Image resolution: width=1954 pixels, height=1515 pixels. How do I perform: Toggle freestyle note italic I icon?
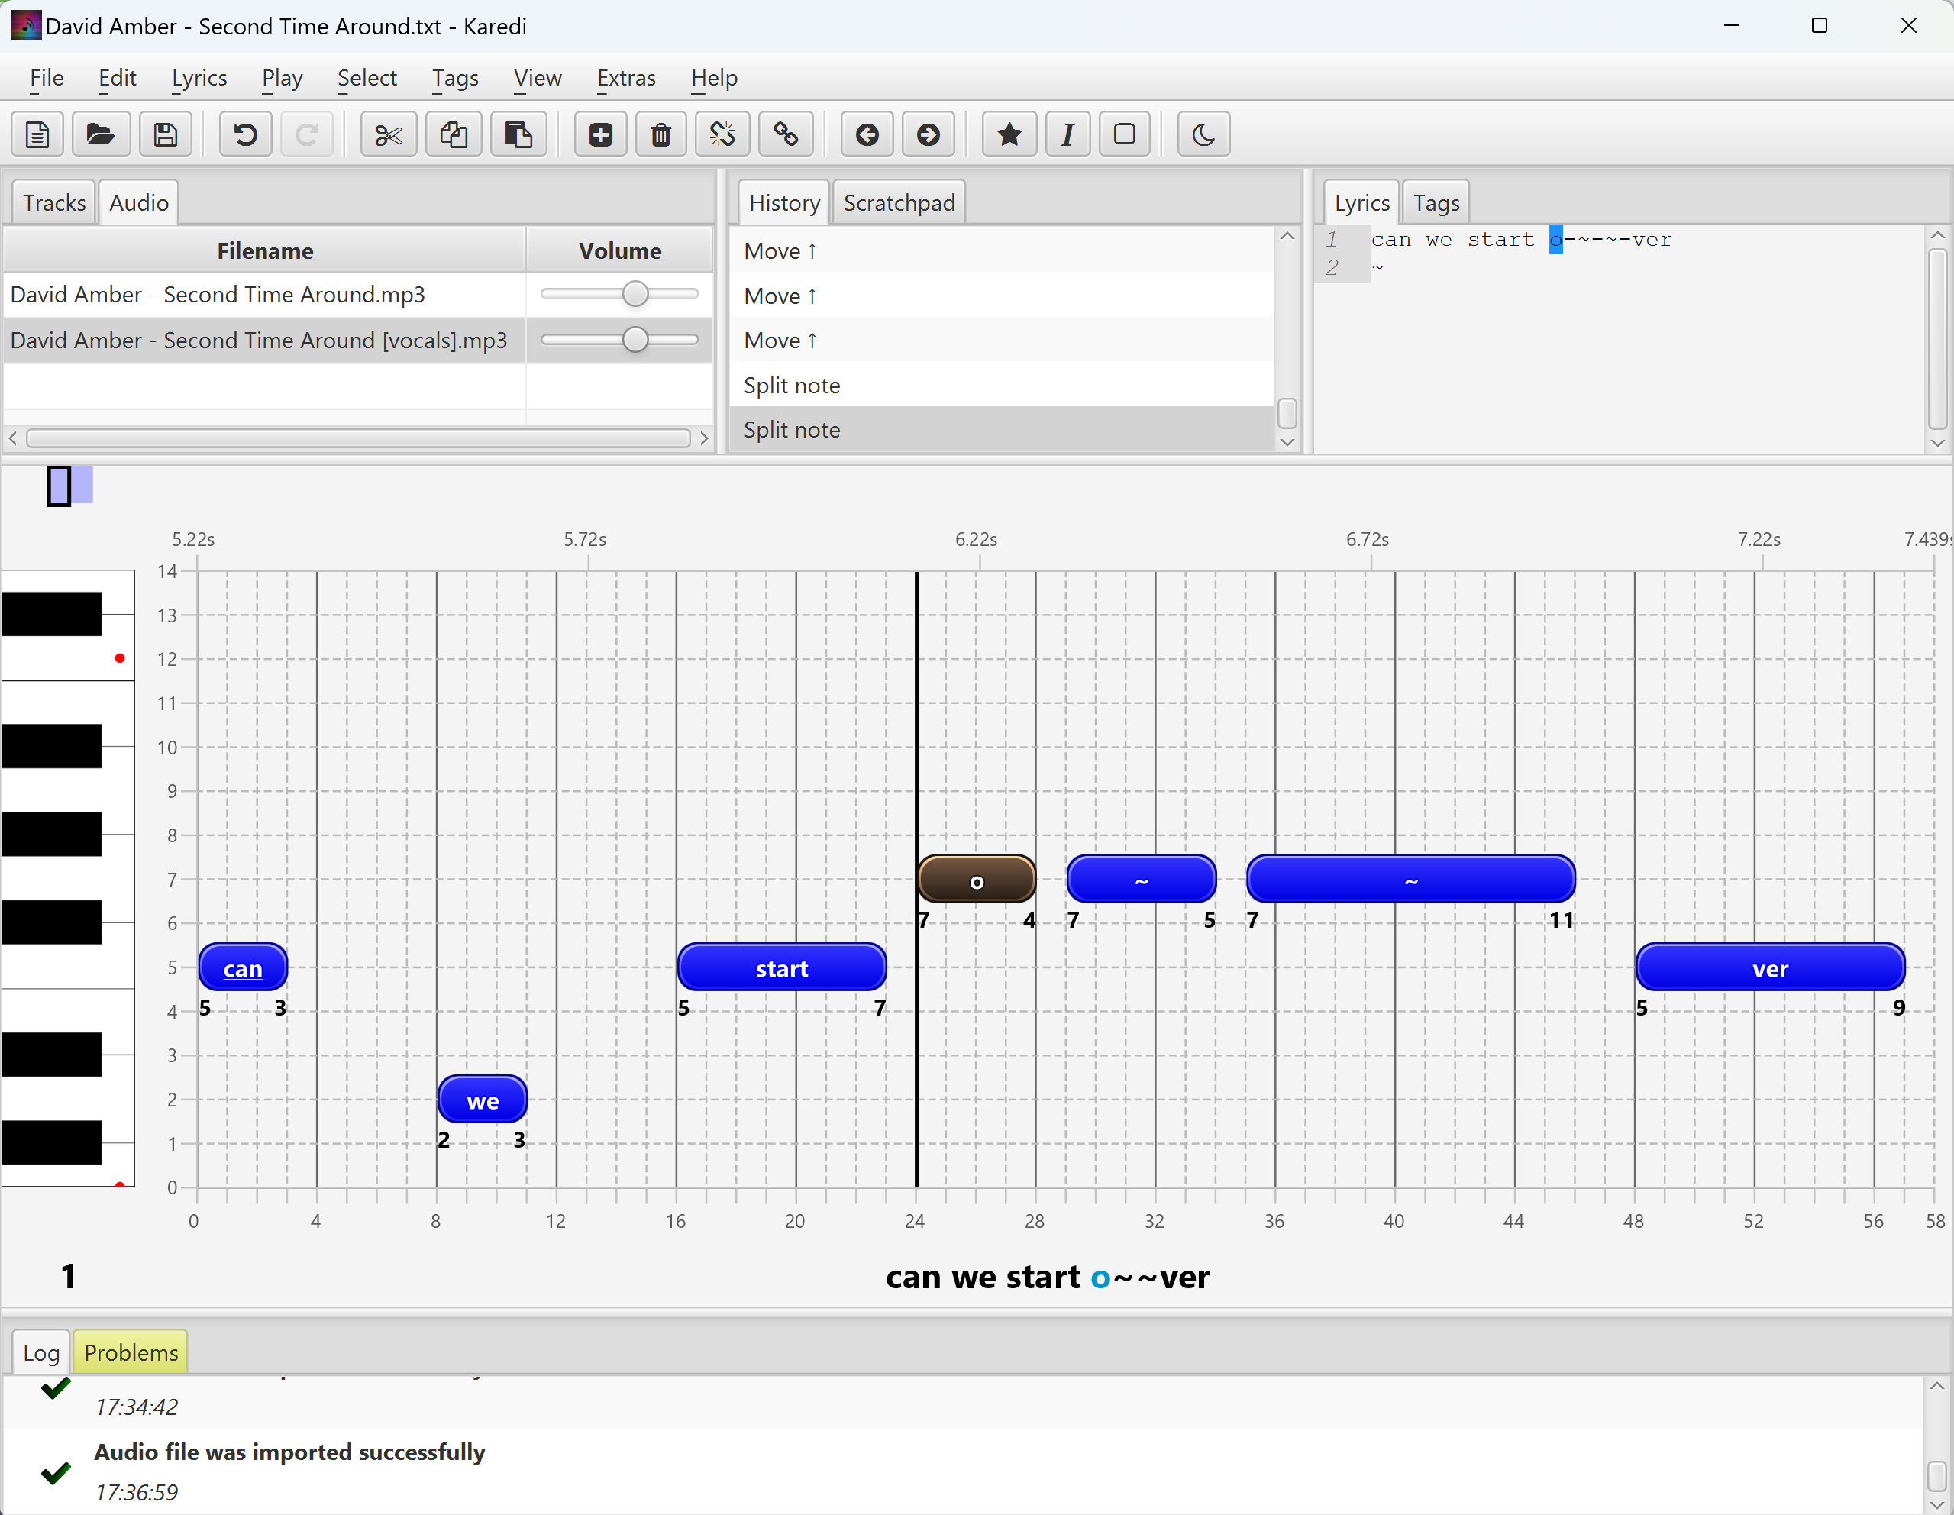(1067, 135)
